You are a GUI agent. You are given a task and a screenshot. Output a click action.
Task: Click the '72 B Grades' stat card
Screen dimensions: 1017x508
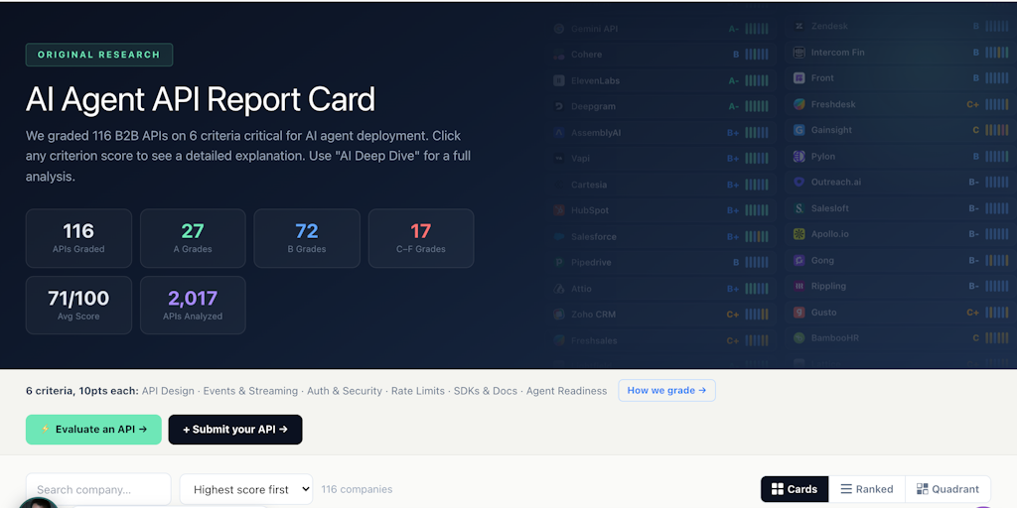coord(307,238)
